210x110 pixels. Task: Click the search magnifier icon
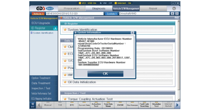(174, 9)
